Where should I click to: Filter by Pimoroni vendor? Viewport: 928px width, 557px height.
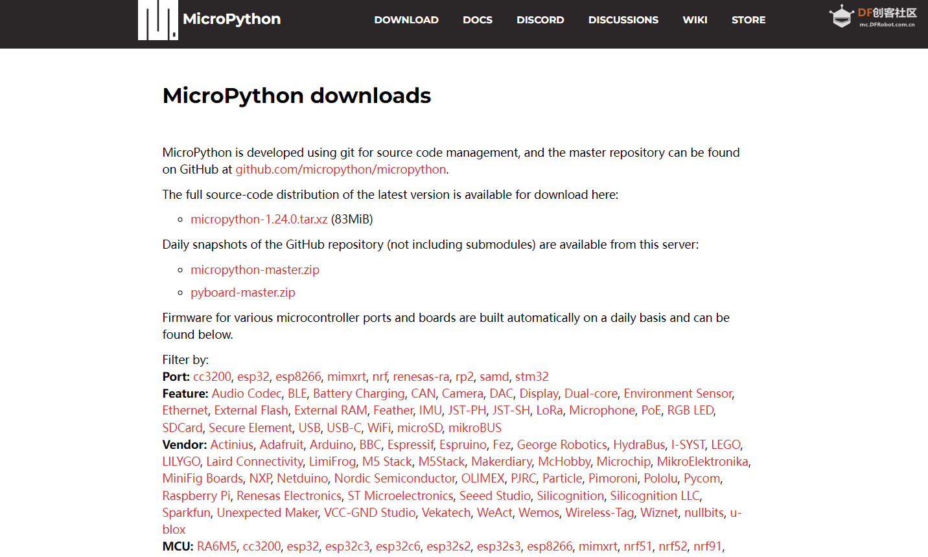pyautogui.click(x=613, y=479)
